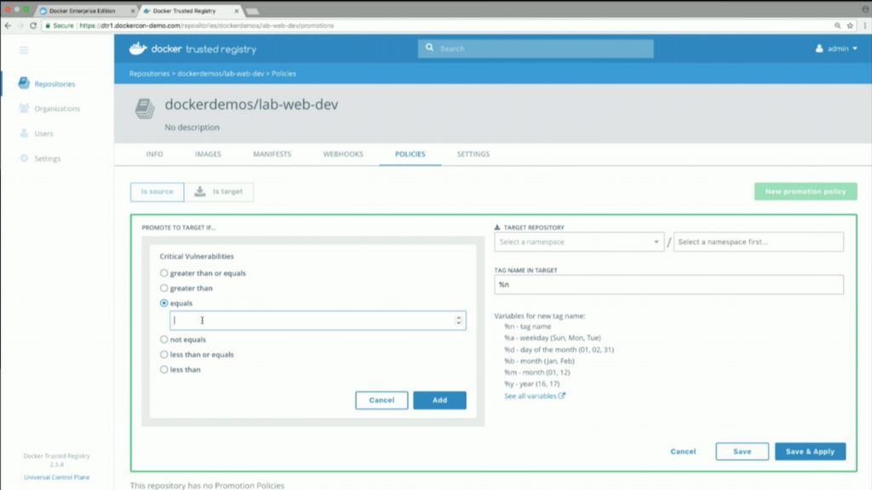Click the number stepper arrows in equals field
The image size is (872, 490).
coord(459,320)
